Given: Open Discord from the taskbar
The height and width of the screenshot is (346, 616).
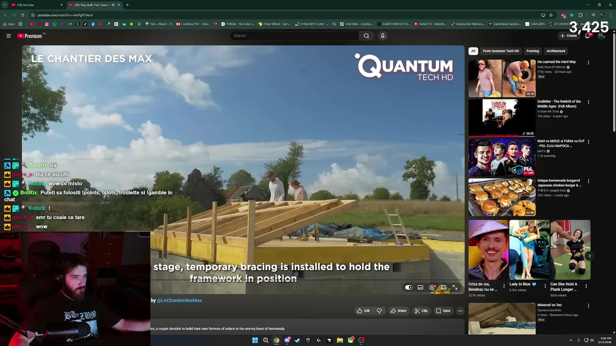Looking at the screenshot, I should click(287, 340).
